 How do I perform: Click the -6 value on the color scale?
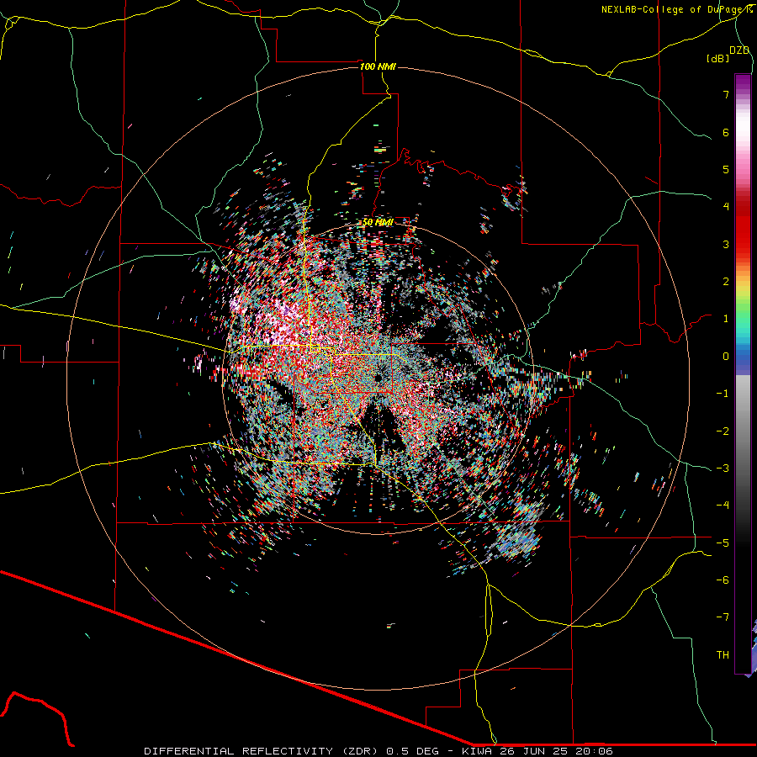pos(723,580)
